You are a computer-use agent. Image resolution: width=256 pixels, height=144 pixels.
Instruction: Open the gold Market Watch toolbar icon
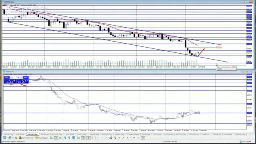[x=16, y=138]
